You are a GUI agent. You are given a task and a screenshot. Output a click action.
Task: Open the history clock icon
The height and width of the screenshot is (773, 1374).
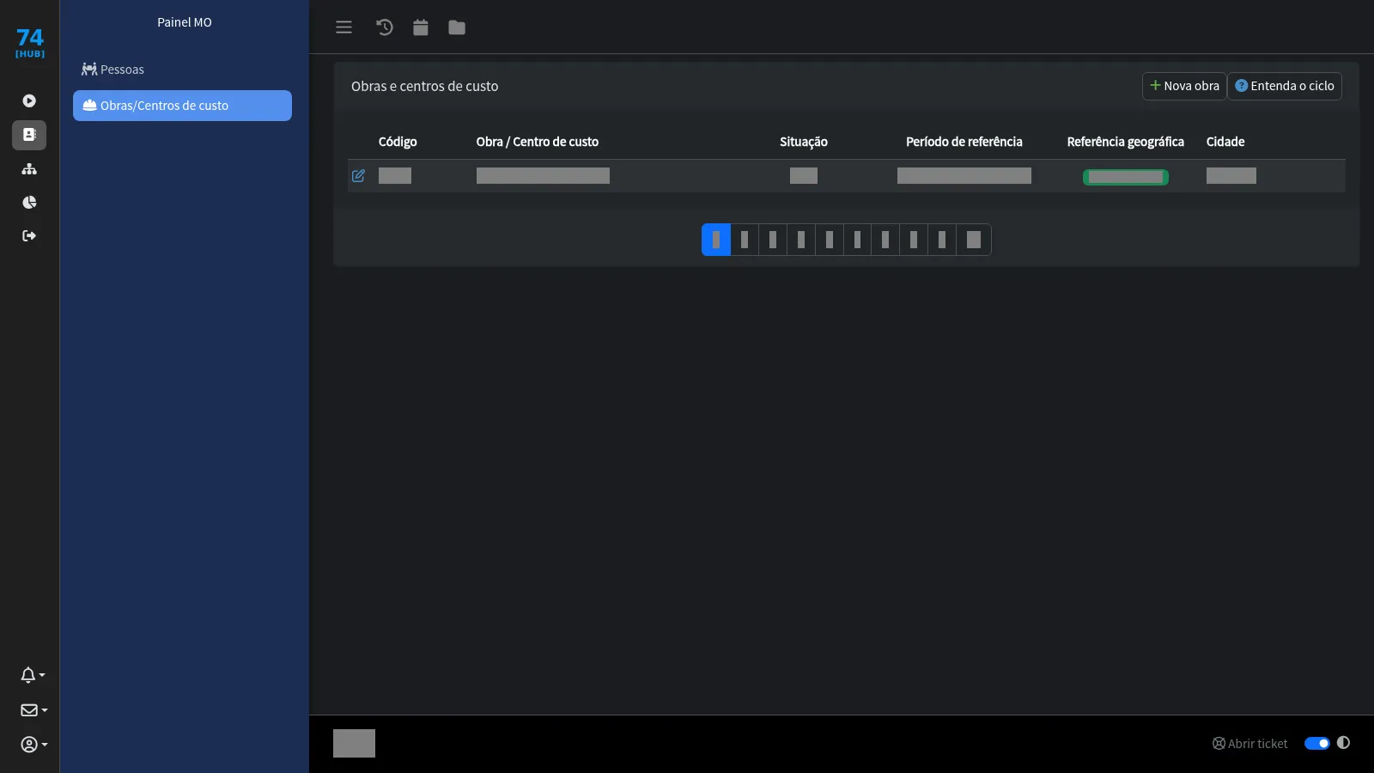[x=385, y=27]
